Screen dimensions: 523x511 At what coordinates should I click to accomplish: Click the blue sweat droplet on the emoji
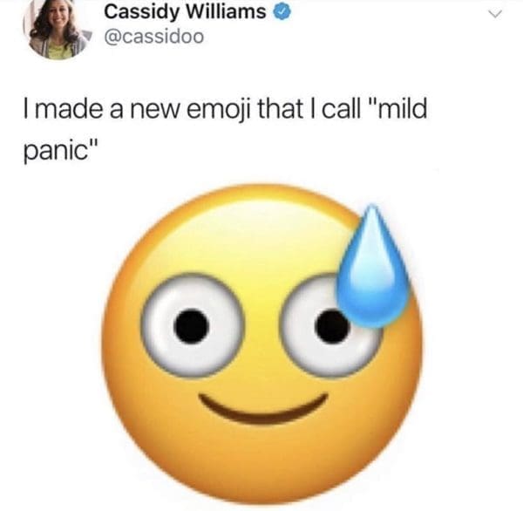pyautogui.click(x=373, y=267)
